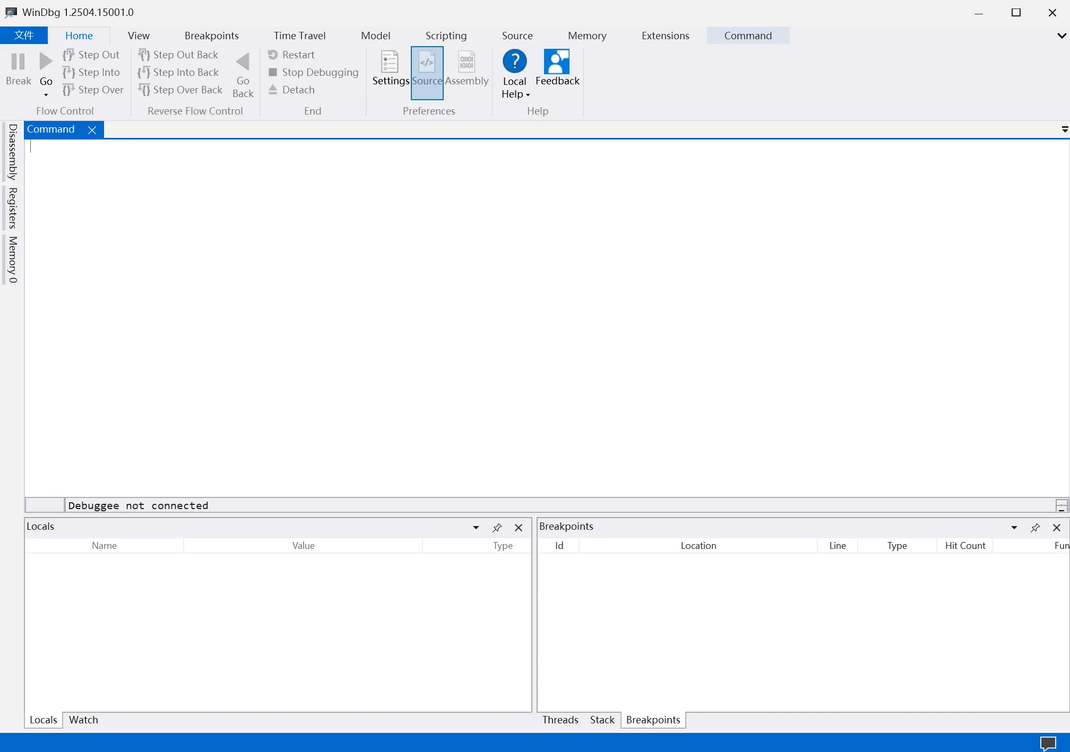1070x752 pixels.
Task: Switch to the Watch tab
Action: click(83, 720)
